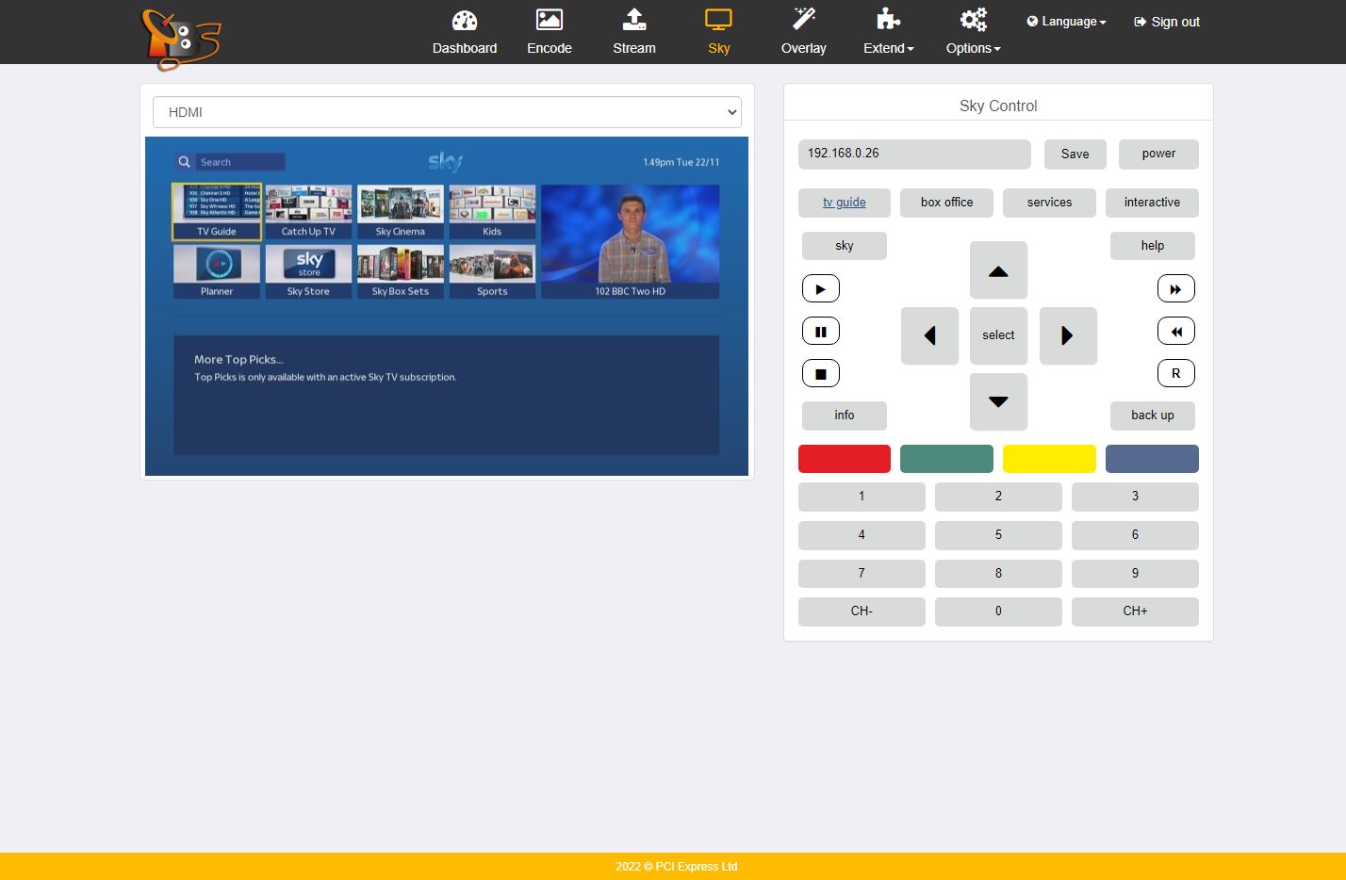Screen dimensions: 1346x880
Task: Open the Overlay section
Action: 803,32
